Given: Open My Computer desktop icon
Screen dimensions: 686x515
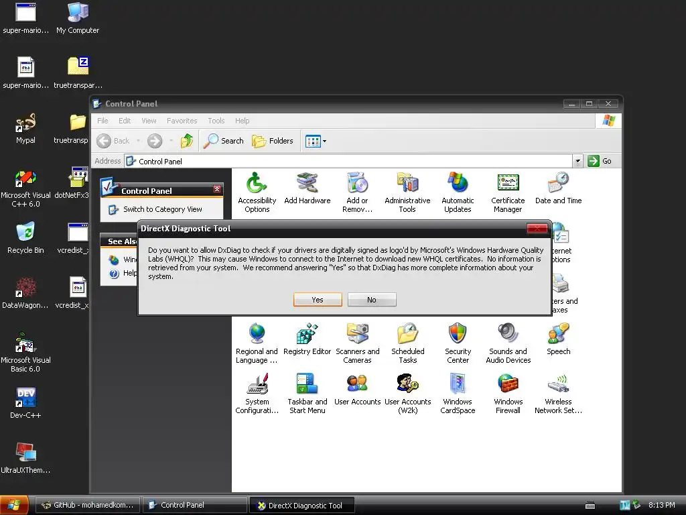Looking at the screenshot, I should point(78,18).
